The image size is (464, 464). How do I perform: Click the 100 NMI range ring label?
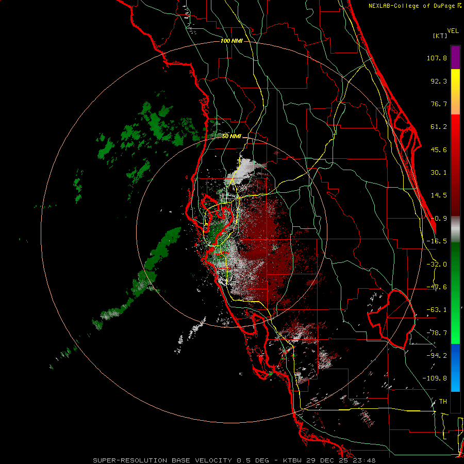coord(231,41)
